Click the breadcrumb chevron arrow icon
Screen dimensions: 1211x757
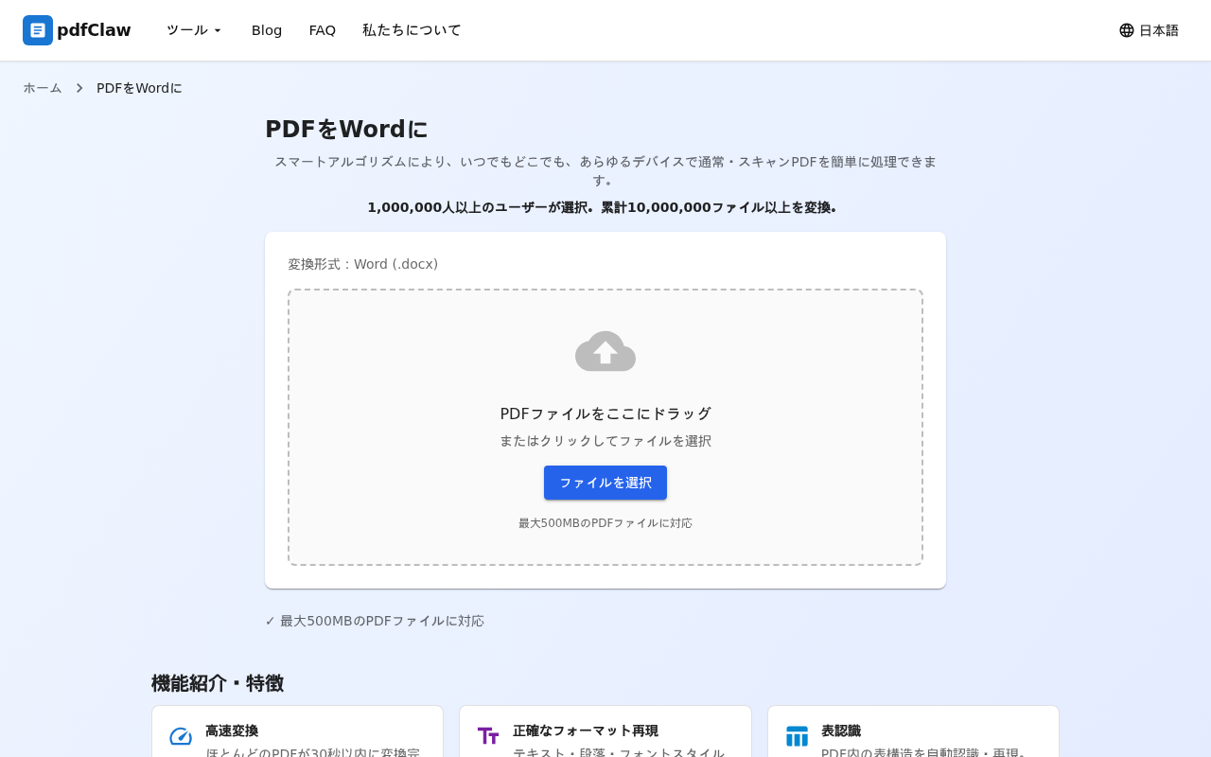[79, 87]
